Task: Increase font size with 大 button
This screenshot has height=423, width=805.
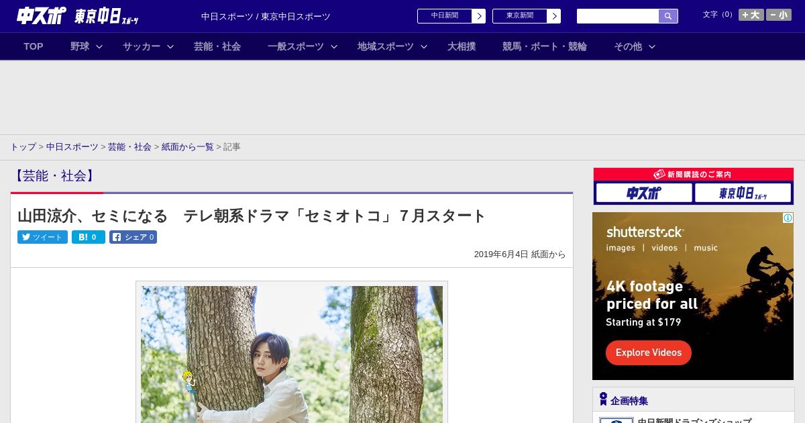Action: [751, 15]
